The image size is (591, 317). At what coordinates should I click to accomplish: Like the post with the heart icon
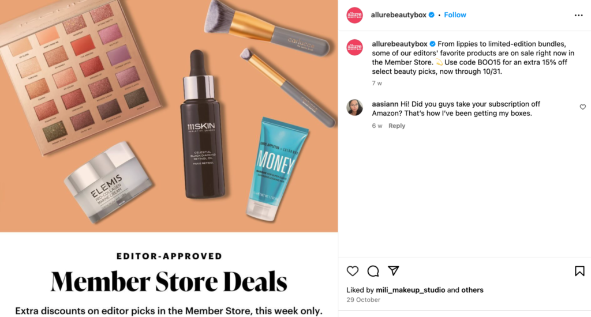click(353, 271)
